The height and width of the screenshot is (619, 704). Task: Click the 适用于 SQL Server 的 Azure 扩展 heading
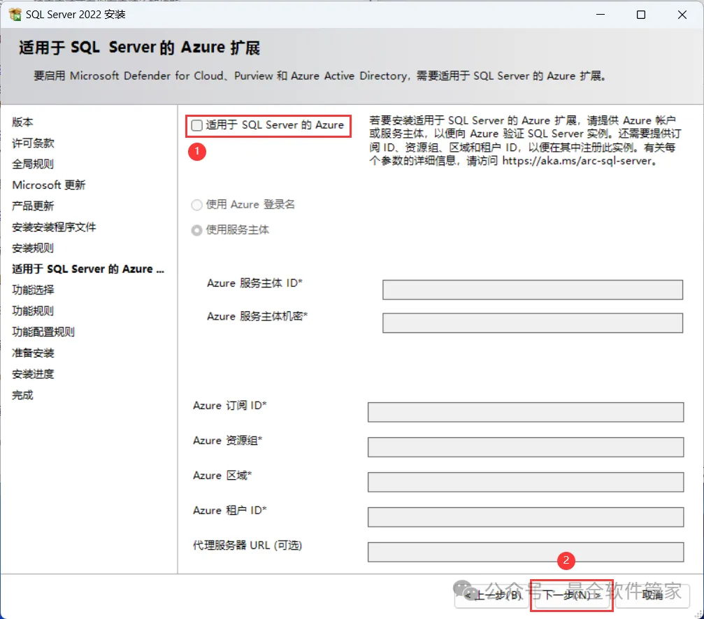(x=139, y=47)
